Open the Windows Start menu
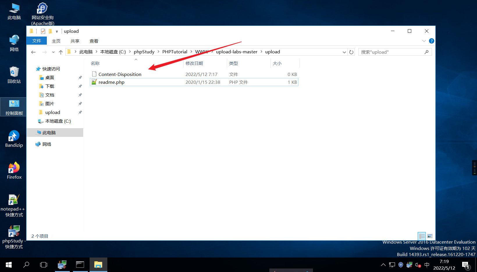 tap(9, 265)
